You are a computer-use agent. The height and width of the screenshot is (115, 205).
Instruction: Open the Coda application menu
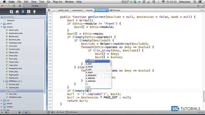point(12,2)
